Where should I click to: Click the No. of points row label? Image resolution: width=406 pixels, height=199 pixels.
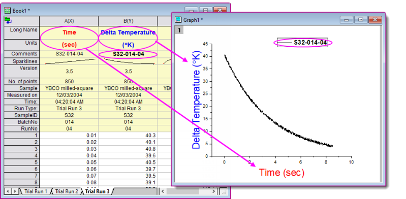point(22,82)
